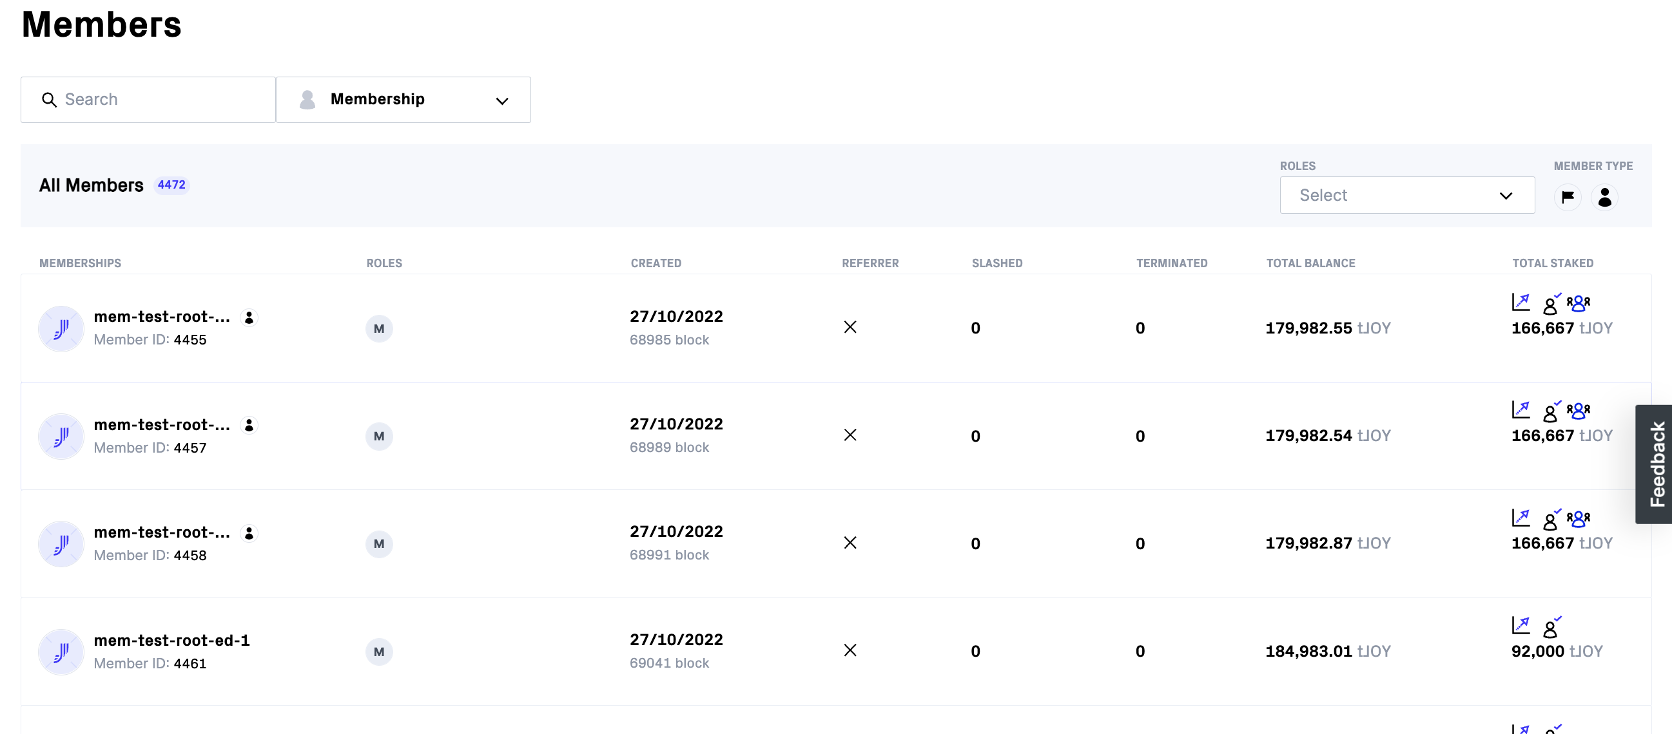Image resolution: width=1672 pixels, height=734 pixels.
Task: Click the Memberships column header
Action: tap(80, 263)
